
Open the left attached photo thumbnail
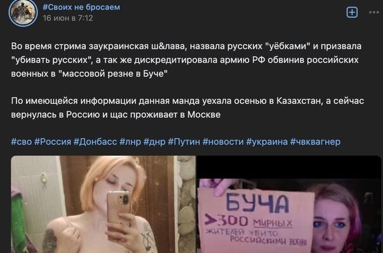click(x=103, y=204)
